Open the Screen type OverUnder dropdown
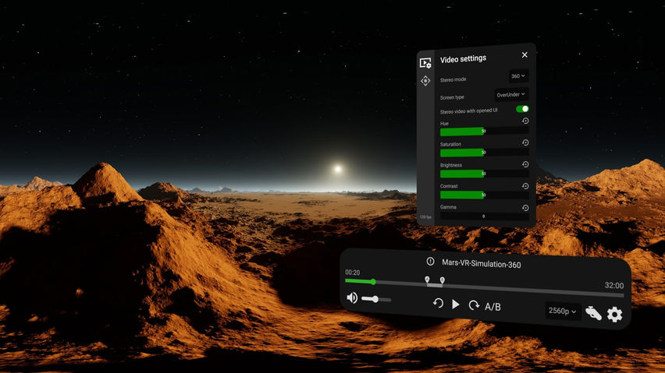This screenshot has height=373, width=665. [x=511, y=94]
